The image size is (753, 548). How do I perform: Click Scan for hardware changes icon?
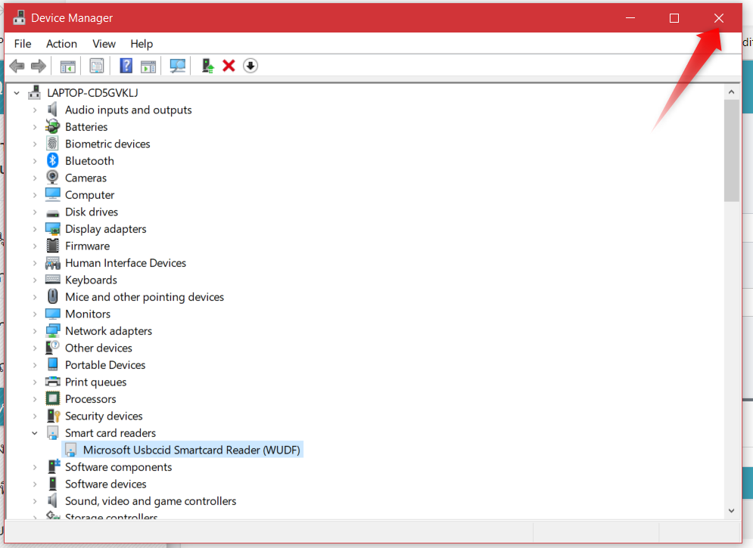[x=177, y=66]
